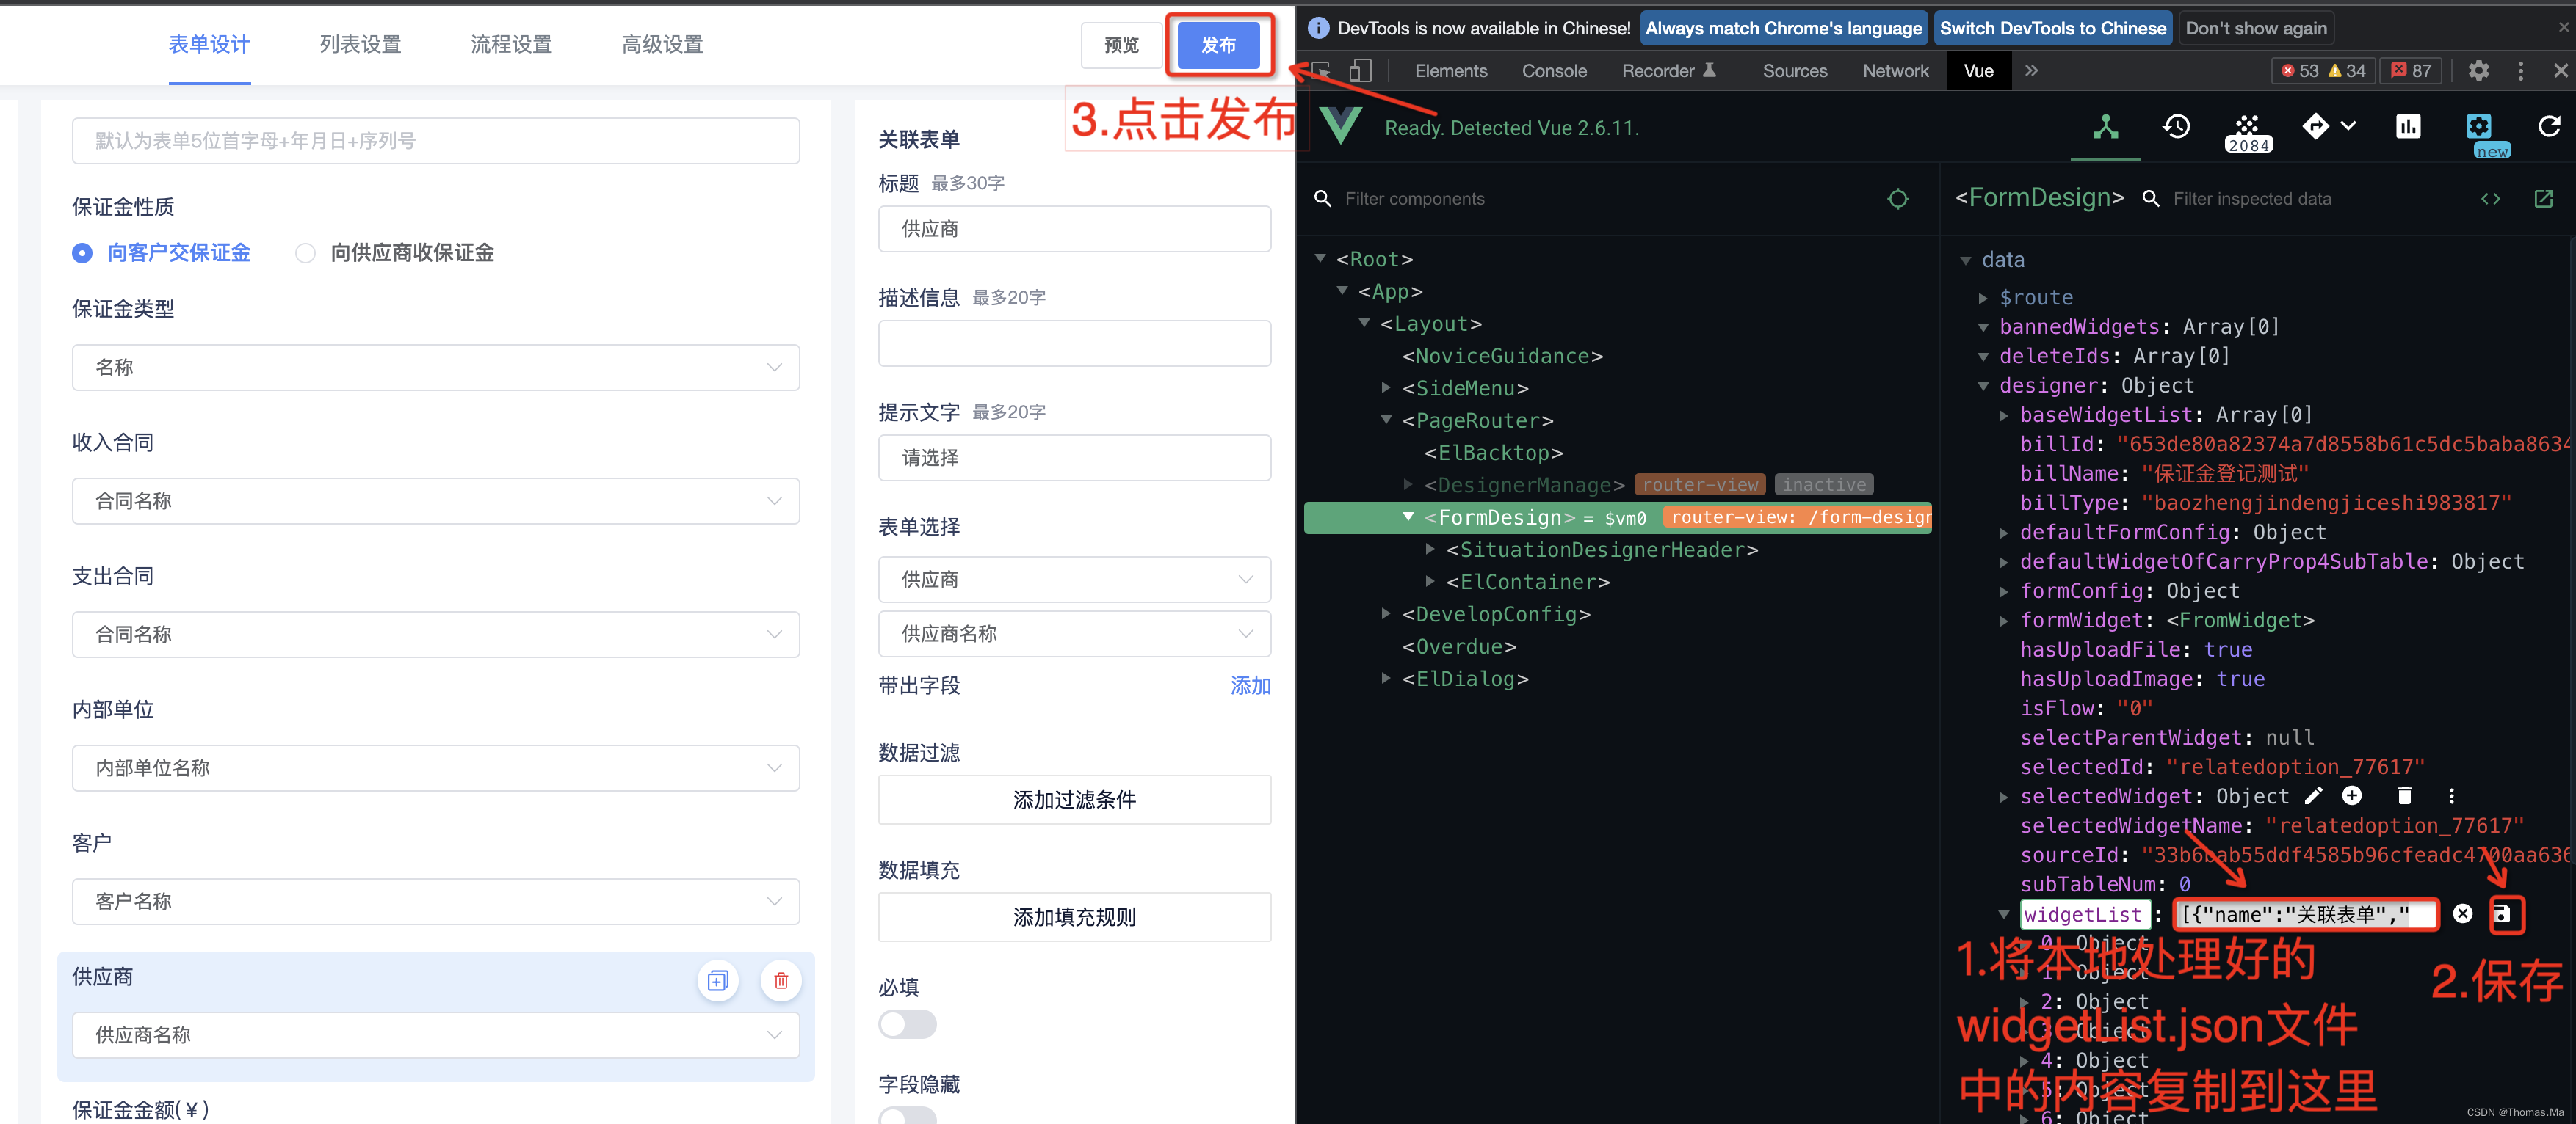
Task: Open the Vuex store icon showing 2084
Action: click(2248, 133)
